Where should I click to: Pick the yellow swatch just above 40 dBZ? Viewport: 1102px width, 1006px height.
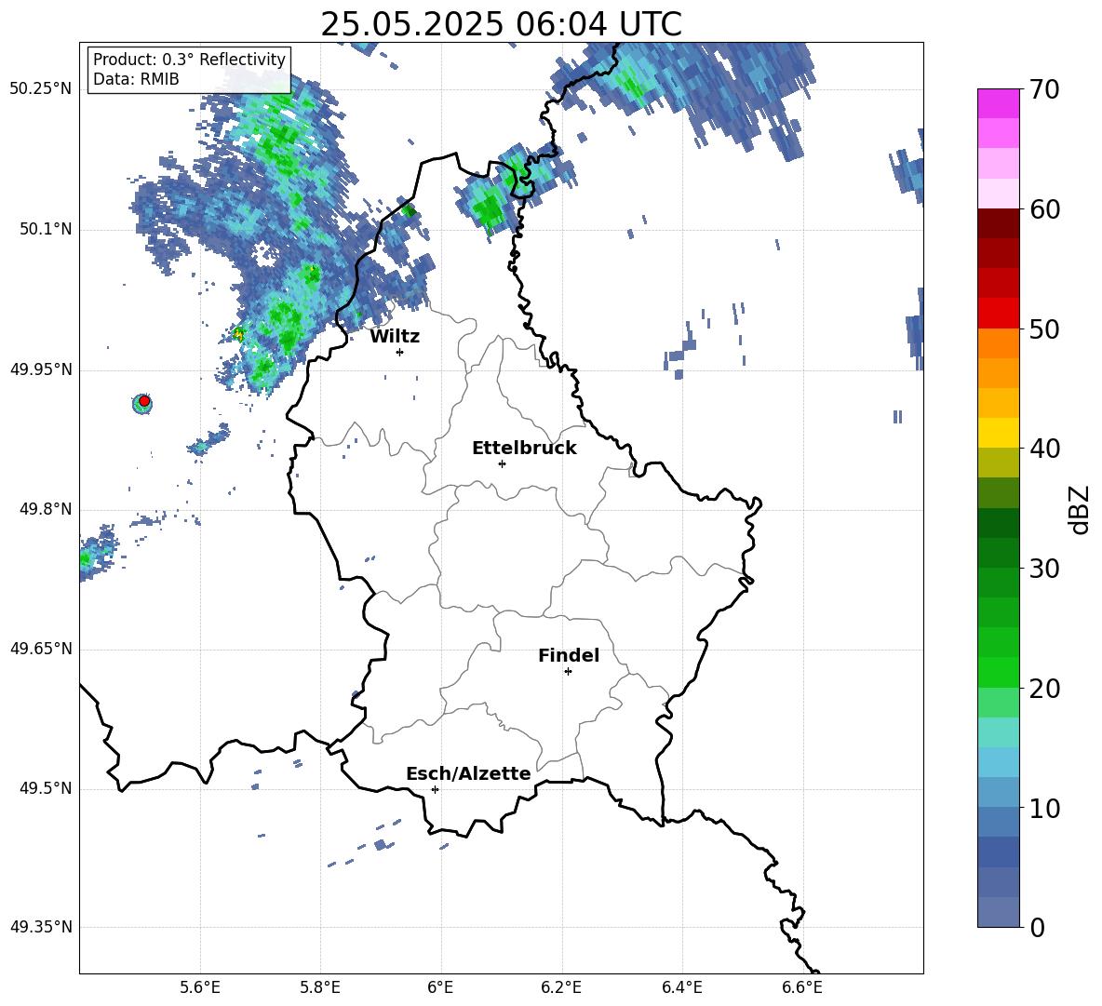point(998,433)
